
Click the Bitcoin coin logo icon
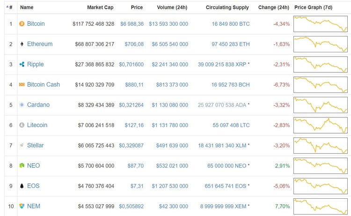[22, 24]
